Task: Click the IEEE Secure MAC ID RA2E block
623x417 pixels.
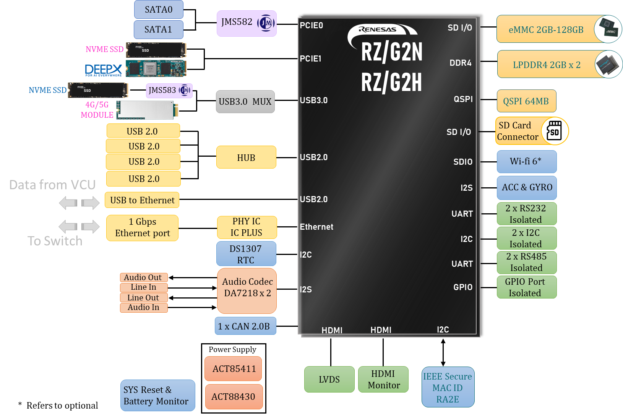Action: (448, 387)
